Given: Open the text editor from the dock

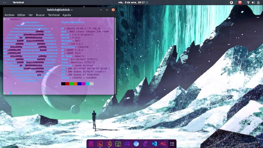Looking at the screenshot, I should (x=91, y=144).
